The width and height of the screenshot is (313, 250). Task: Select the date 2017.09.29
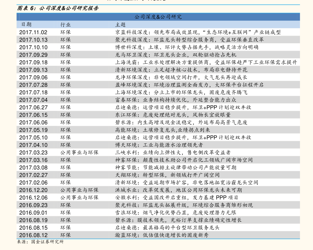[x=33, y=55]
